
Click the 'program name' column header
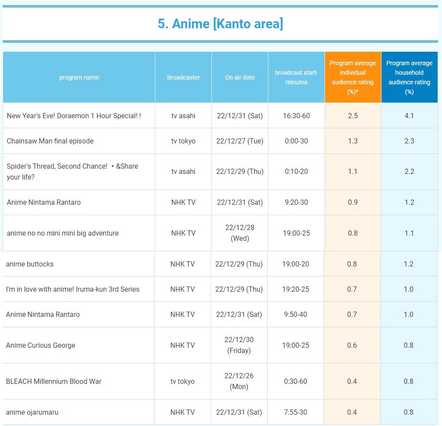79,77
